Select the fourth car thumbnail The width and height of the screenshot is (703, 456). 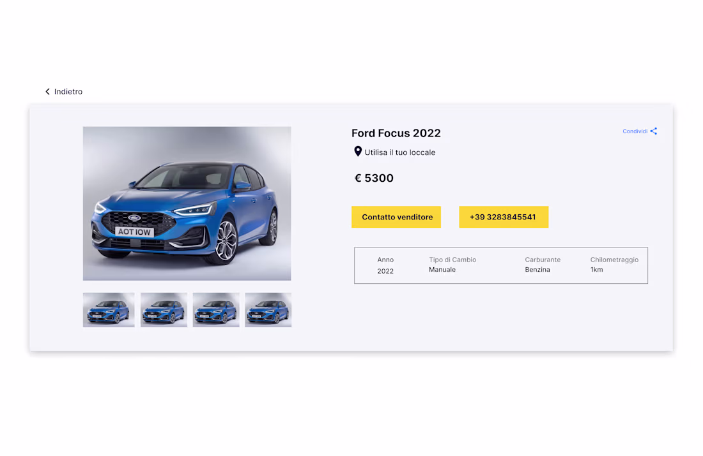click(268, 310)
